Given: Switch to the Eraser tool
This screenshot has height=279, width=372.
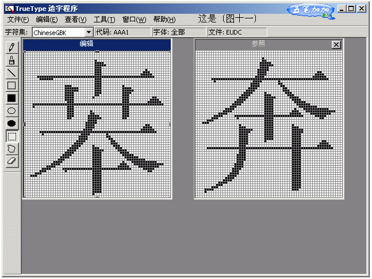Looking at the screenshot, I should [11, 162].
